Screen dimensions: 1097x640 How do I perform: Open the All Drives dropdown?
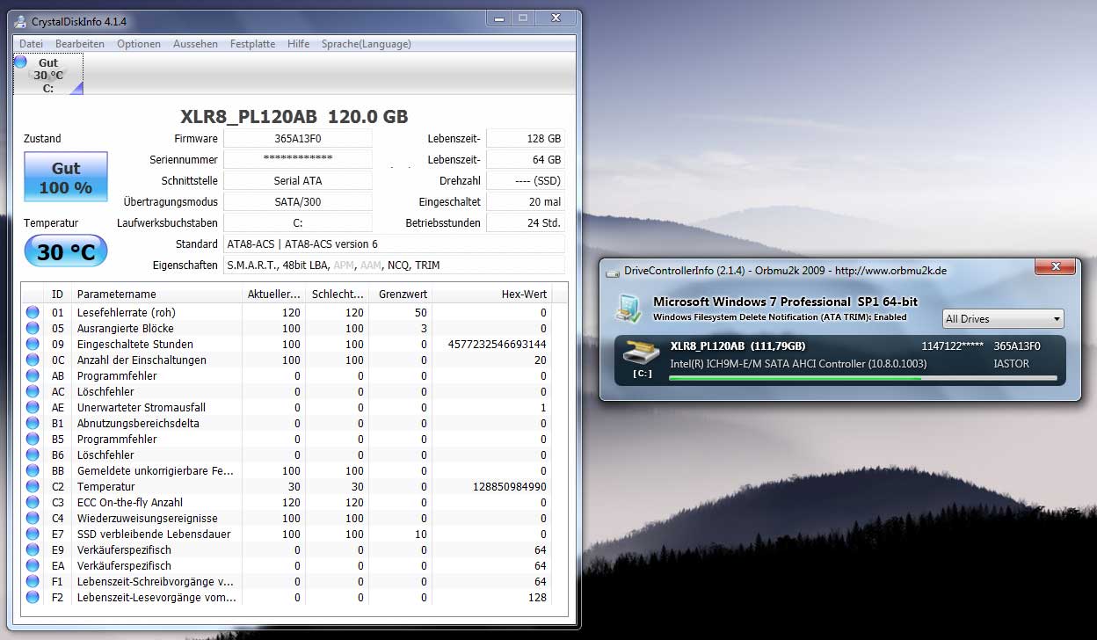click(x=1003, y=318)
